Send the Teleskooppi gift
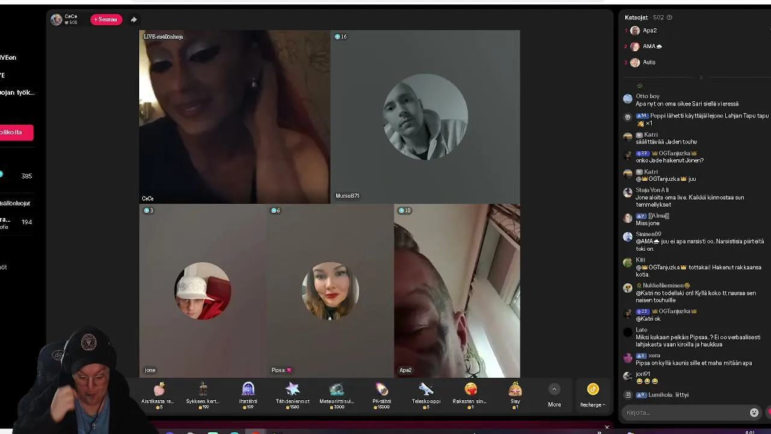 pyautogui.click(x=426, y=395)
